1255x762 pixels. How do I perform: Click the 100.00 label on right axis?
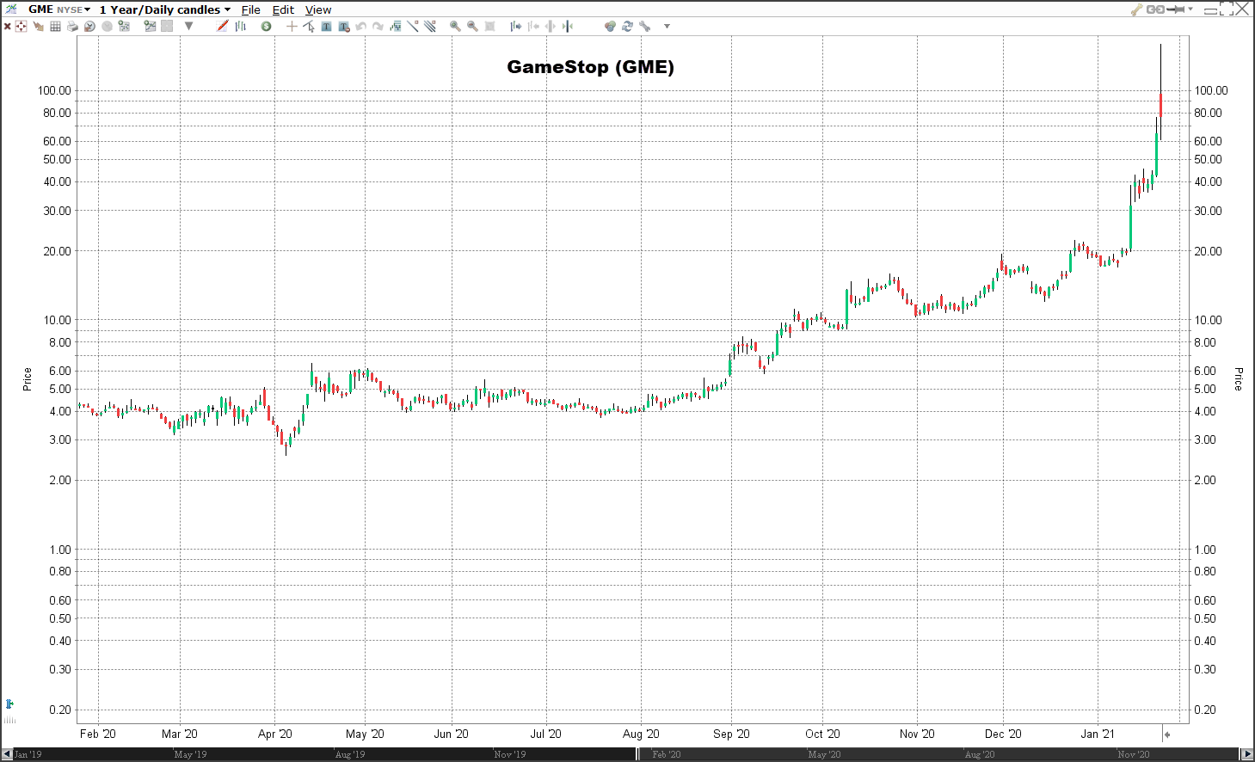[x=1211, y=90]
